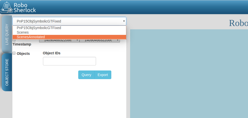Tick the Objects checkbox
This screenshot has height=118, width=248.
coord(14,53)
